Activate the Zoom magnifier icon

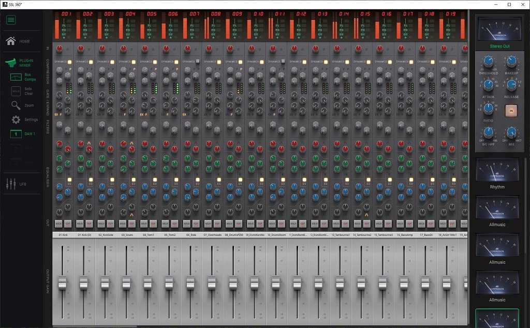tap(16, 106)
